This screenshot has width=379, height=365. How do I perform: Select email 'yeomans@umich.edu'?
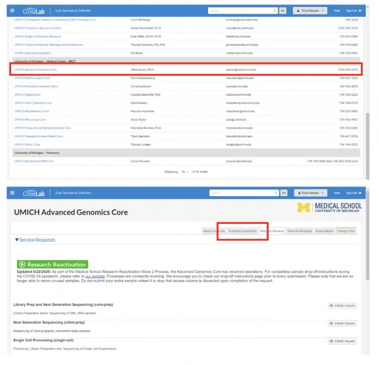coord(239,161)
